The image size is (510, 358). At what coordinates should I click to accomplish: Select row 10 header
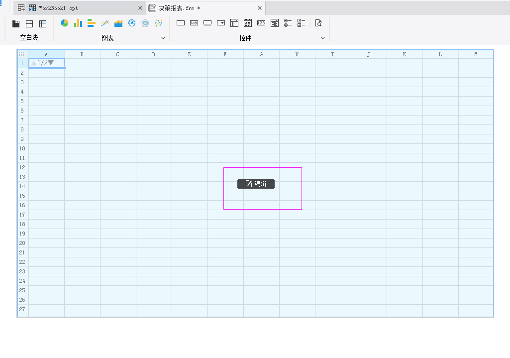pos(22,148)
